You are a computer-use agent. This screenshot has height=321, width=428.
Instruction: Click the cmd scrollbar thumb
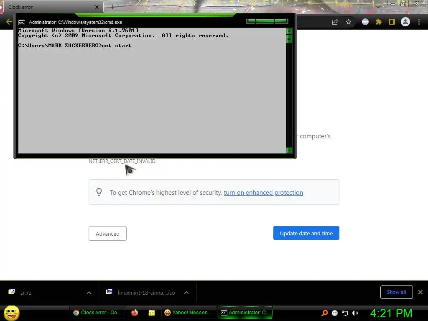click(x=289, y=39)
